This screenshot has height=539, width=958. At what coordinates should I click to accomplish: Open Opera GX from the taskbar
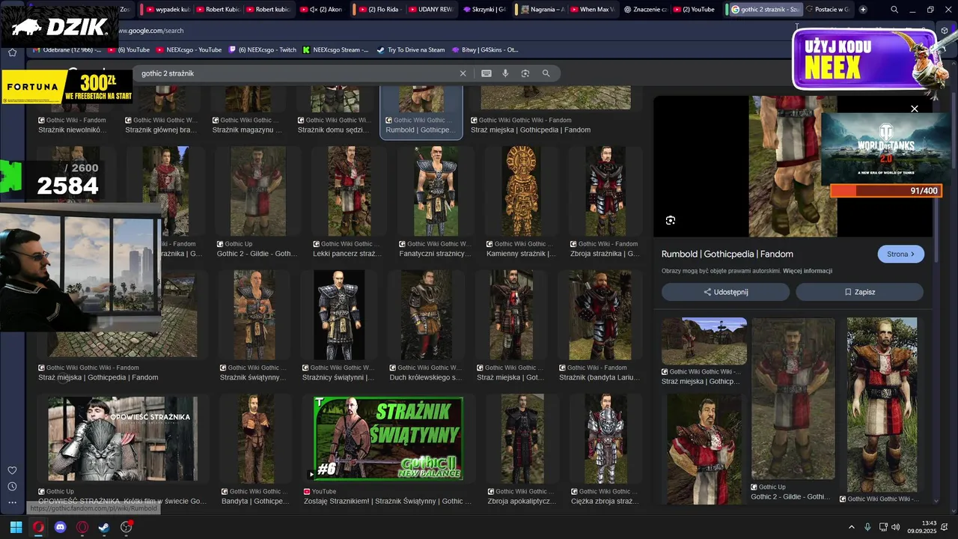38,527
